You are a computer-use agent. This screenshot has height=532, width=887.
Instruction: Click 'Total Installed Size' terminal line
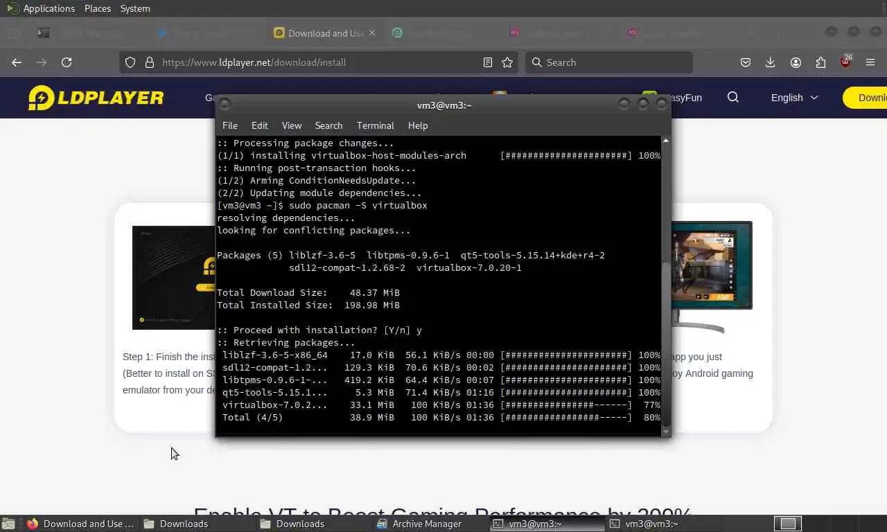[x=308, y=305]
